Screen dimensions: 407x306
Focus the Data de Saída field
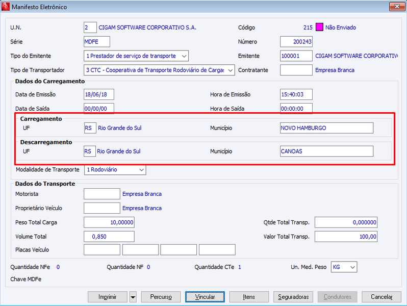99,109
